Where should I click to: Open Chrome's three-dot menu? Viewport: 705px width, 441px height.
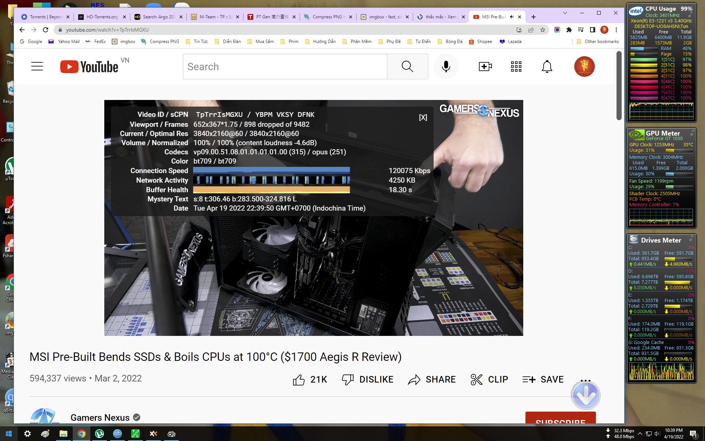[617, 30]
